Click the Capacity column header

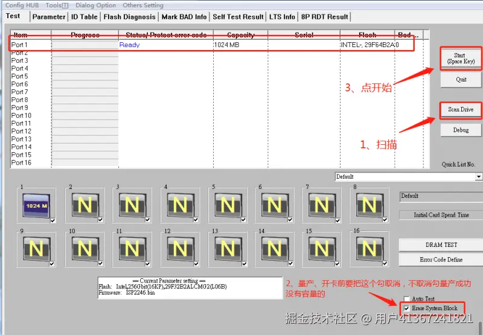[240, 35]
